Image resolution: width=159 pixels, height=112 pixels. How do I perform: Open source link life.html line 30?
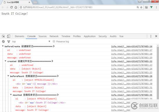pyautogui.click(x=132, y=84)
